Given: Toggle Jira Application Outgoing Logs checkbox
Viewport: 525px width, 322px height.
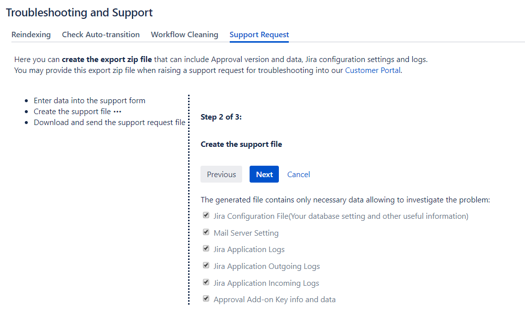Looking at the screenshot, I should tap(206, 265).
